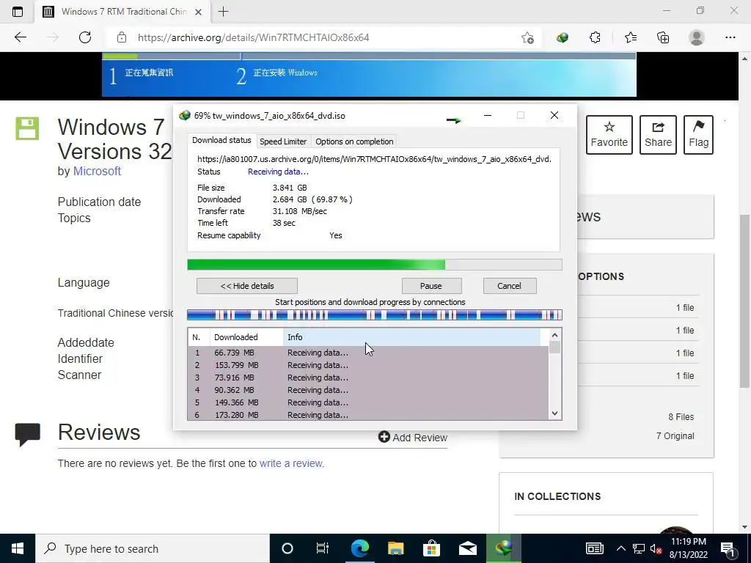Click the write a review link
751x563 pixels.
pyautogui.click(x=291, y=463)
